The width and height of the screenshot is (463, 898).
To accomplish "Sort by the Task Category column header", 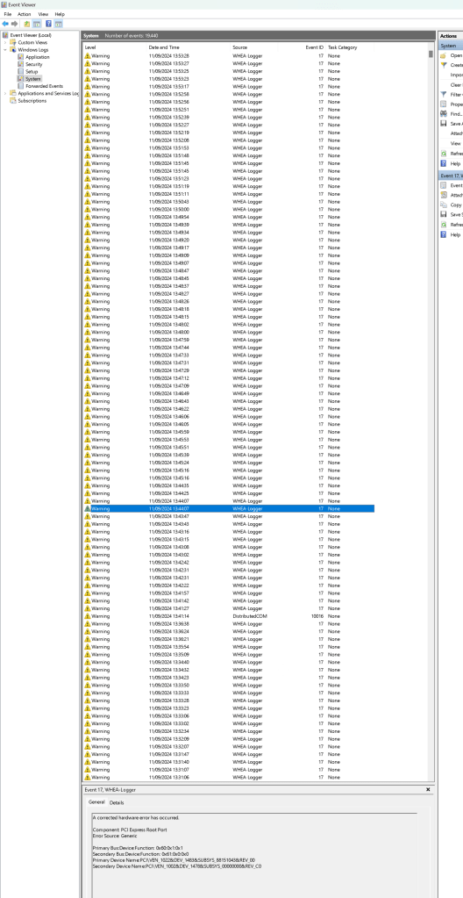I will (x=350, y=47).
